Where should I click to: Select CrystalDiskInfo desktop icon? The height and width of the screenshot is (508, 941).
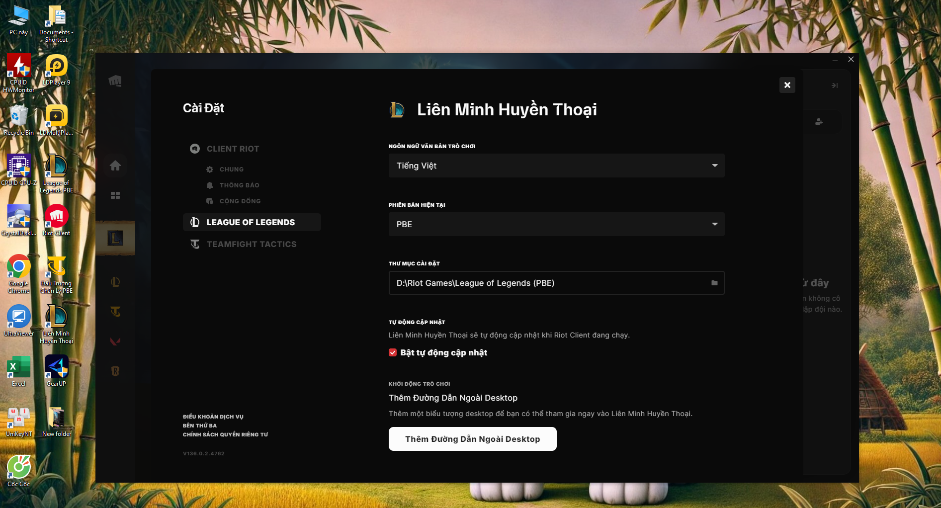[x=19, y=220]
